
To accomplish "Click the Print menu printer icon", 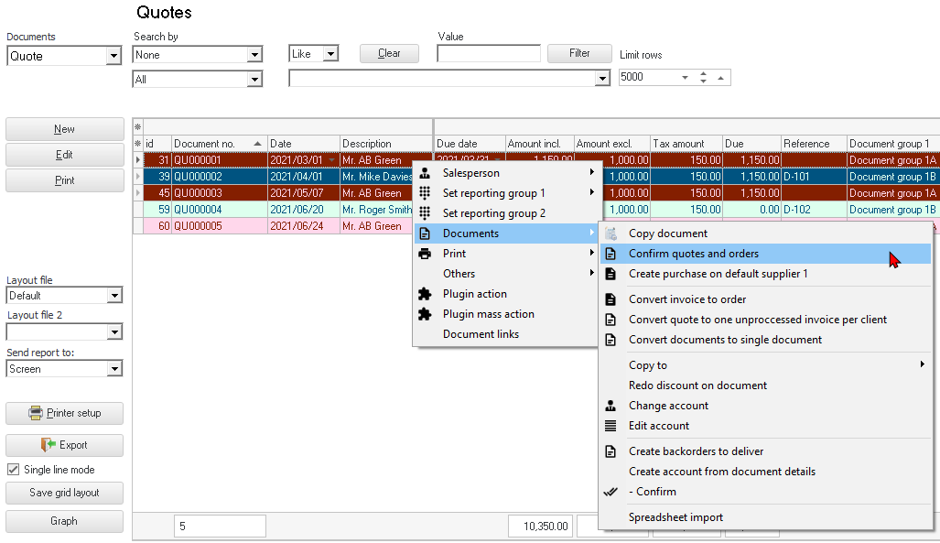I will [x=425, y=254].
